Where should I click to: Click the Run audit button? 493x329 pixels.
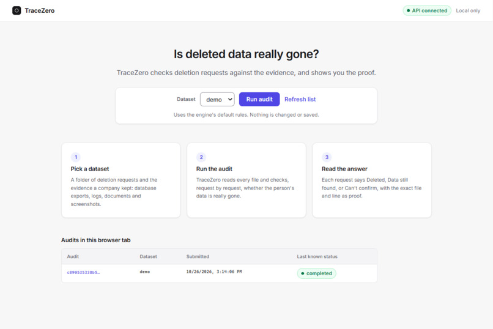259,99
